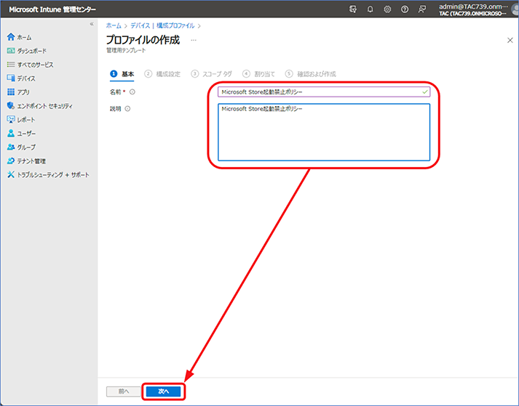
Task: Click the info icon next to 説明
Action: coord(127,109)
